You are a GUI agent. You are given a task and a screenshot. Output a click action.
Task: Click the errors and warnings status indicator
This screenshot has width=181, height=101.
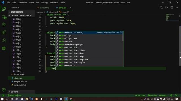pyautogui.click(x=14, y=95)
